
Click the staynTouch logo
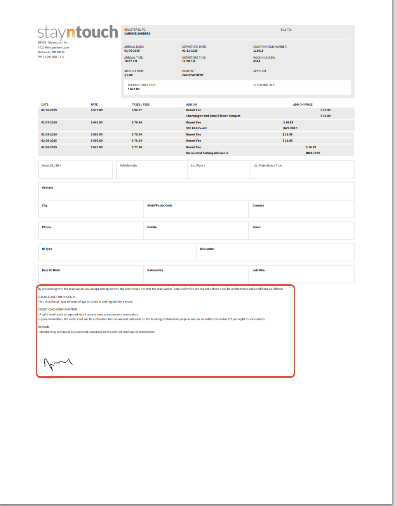coord(78,32)
